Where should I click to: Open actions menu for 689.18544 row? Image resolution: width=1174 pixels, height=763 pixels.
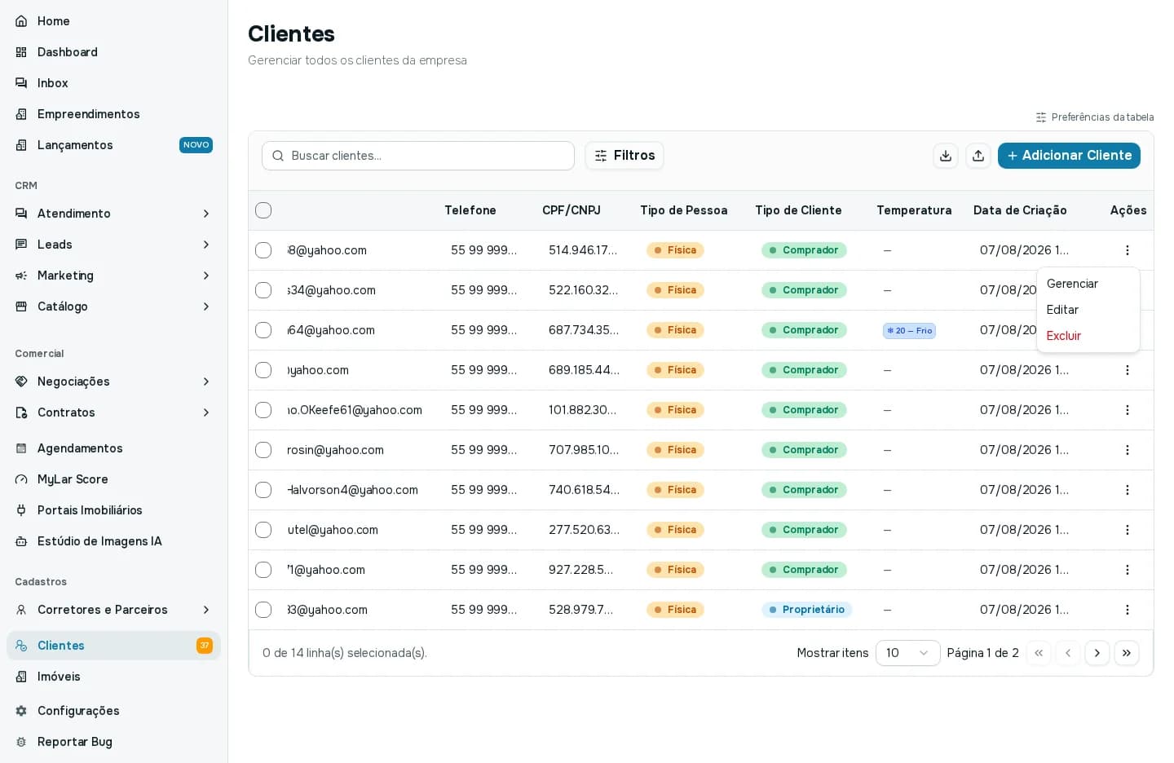1128,370
